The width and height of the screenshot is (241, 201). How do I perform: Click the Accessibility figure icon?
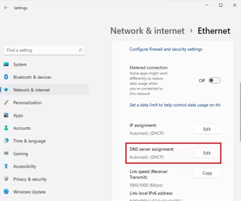6,166
